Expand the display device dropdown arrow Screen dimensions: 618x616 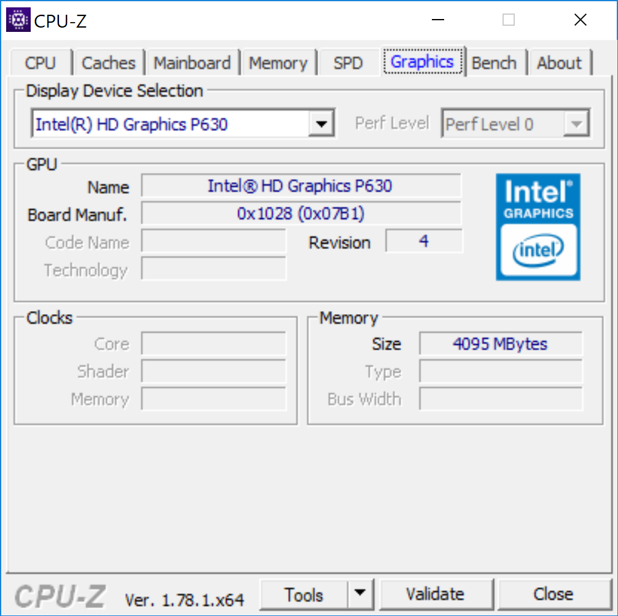(321, 124)
